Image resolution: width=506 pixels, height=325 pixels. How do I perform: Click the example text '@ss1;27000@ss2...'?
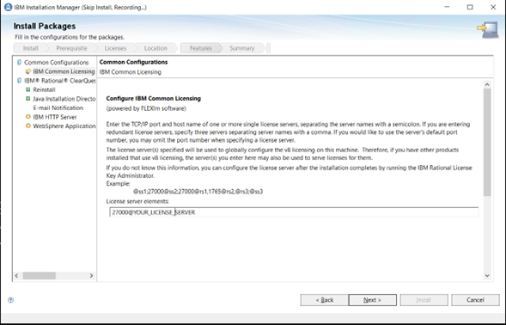[x=198, y=192]
